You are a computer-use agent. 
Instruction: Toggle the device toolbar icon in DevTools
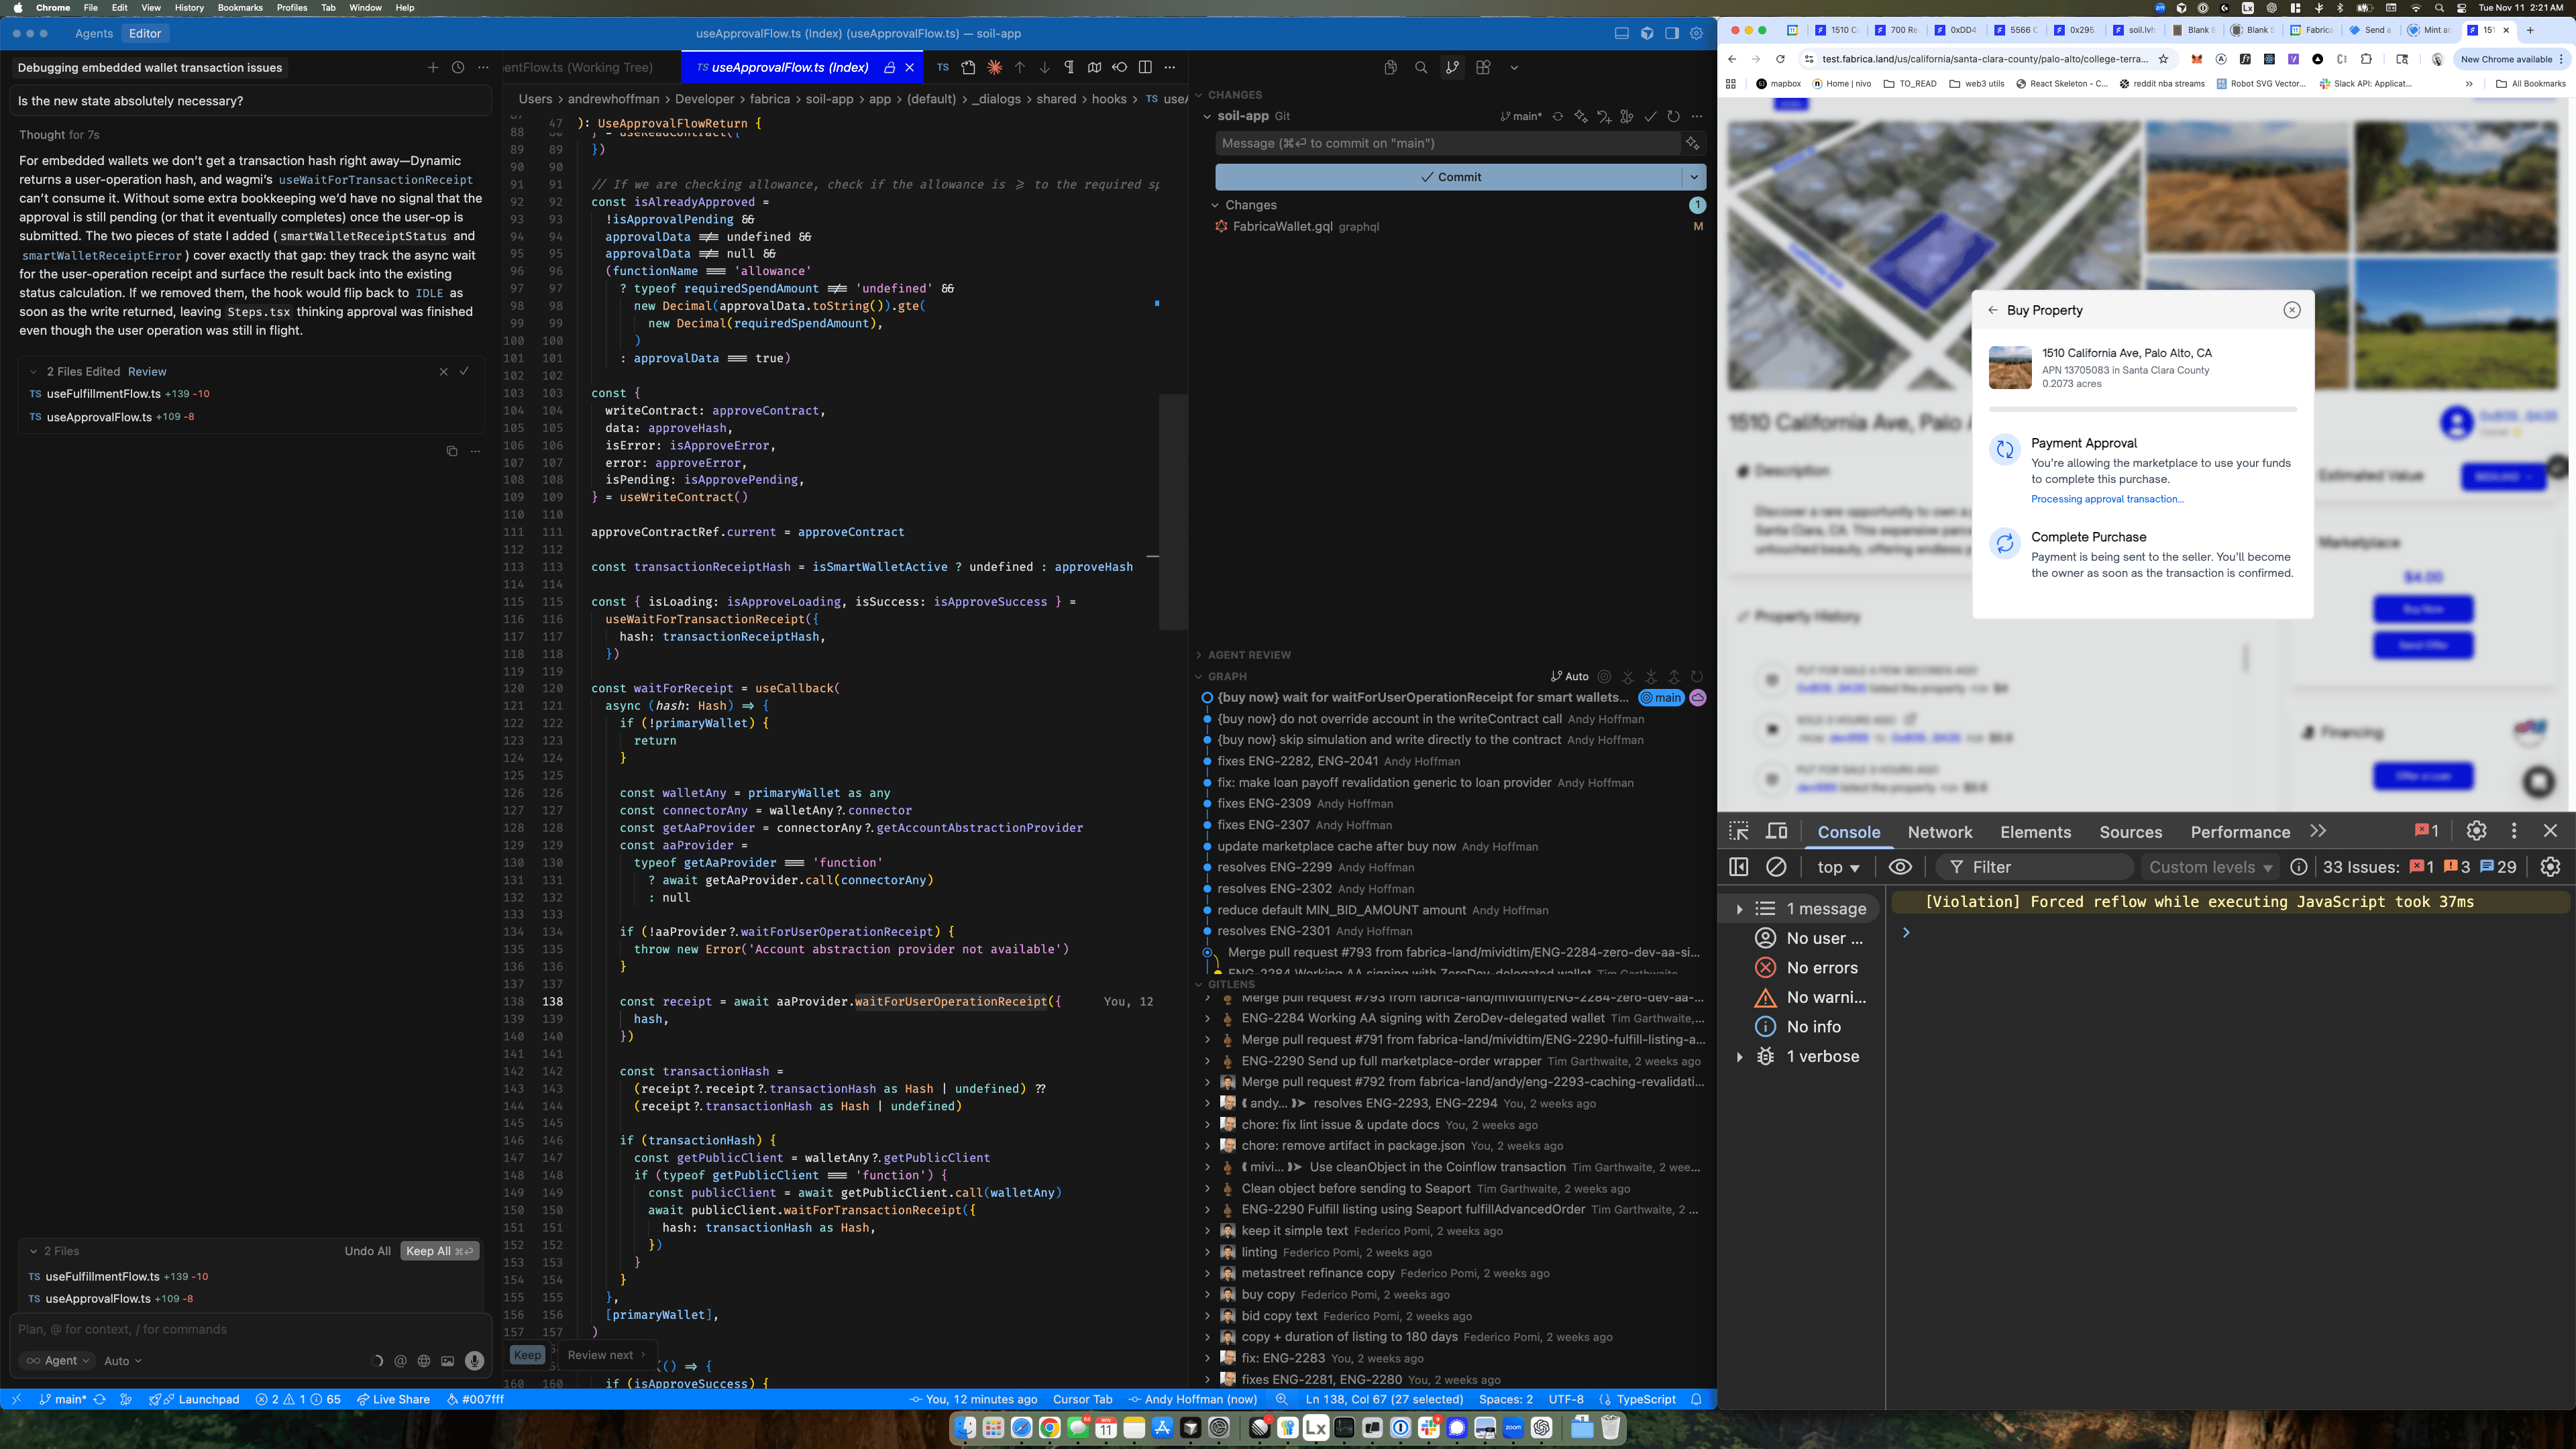(x=1777, y=831)
